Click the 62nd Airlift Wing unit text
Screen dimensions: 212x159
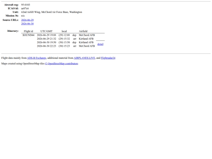(51, 12)
